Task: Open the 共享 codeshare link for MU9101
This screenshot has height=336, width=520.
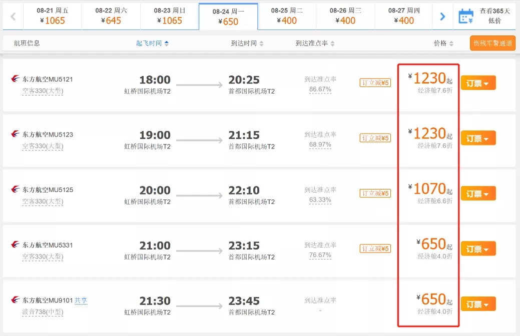Action: (x=81, y=300)
